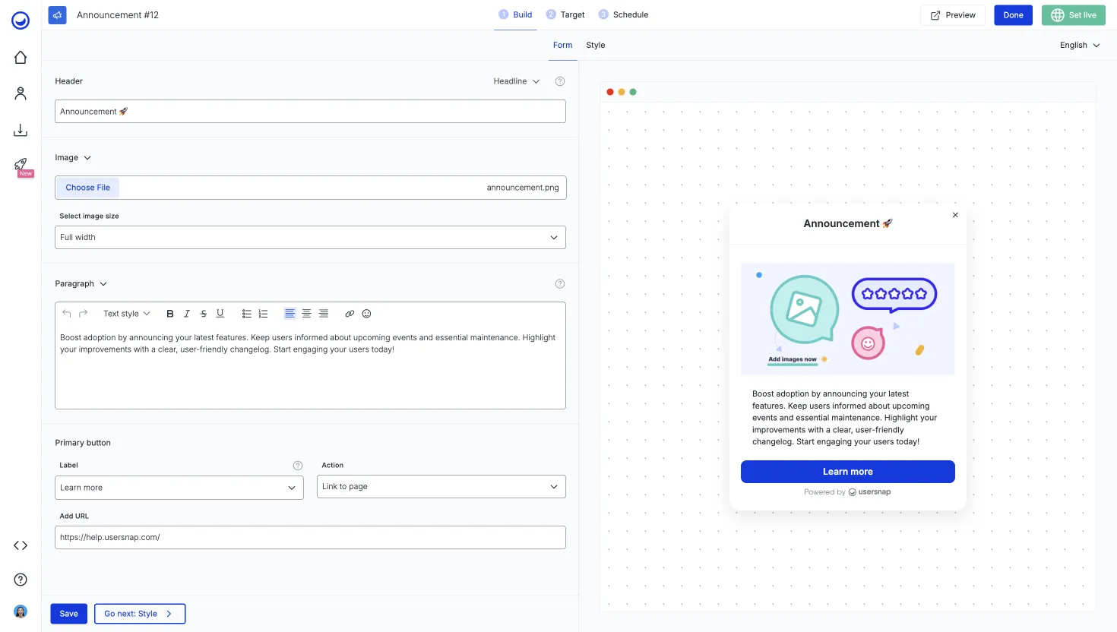Click the undo arrow in the paragraph editor

[x=66, y=313]
